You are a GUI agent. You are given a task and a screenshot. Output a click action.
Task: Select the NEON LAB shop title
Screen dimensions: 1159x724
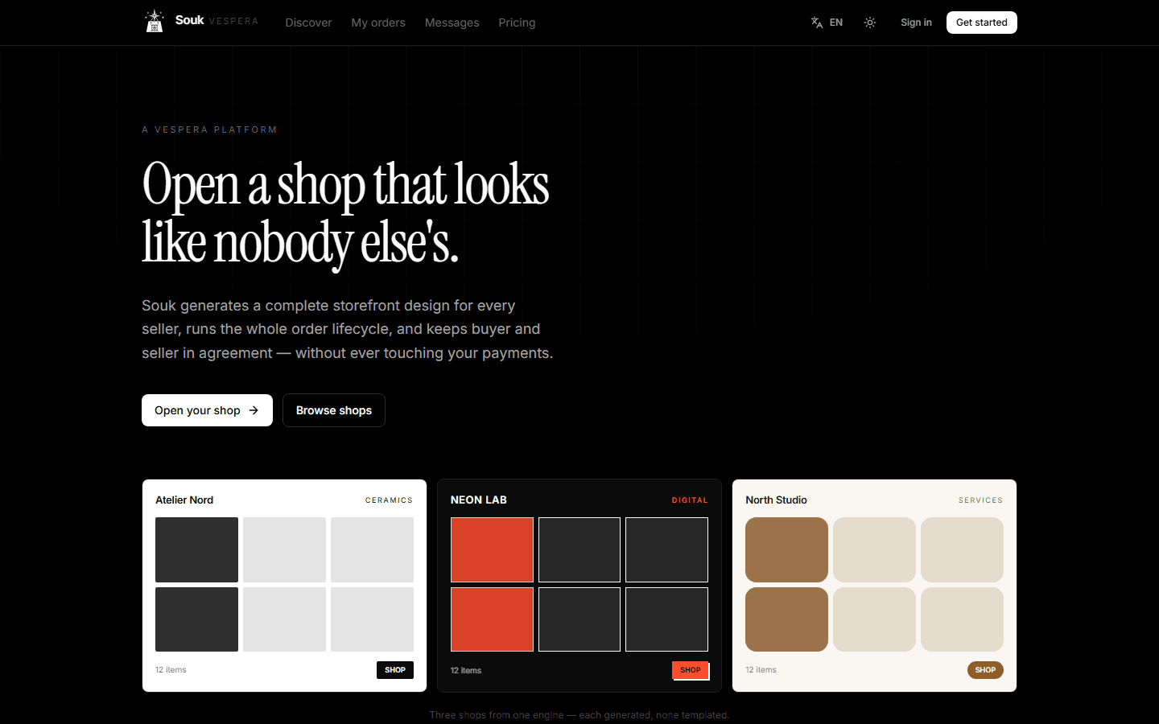[x=479, y=500]
